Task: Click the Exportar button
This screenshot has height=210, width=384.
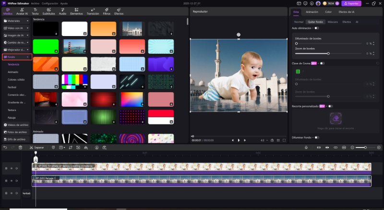Action: tap(351, 3)
